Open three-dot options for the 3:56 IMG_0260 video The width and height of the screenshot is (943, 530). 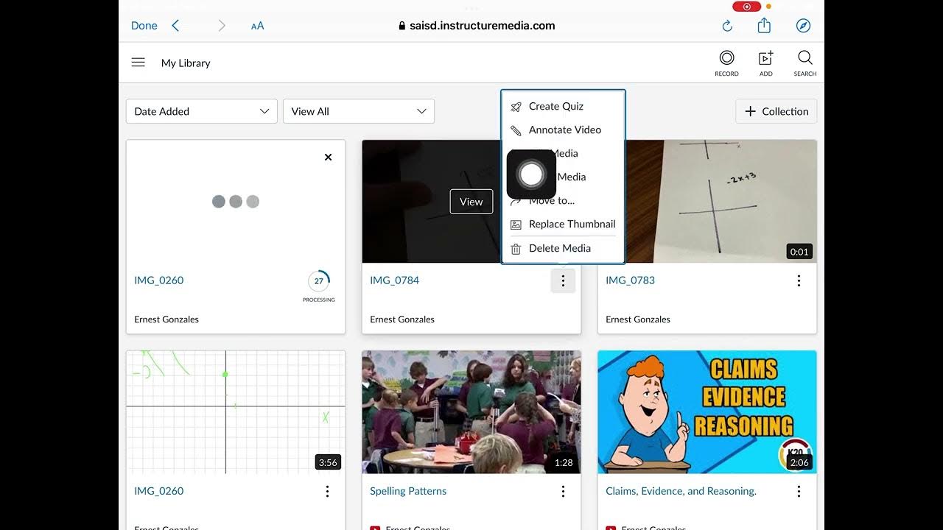[328, 491]
